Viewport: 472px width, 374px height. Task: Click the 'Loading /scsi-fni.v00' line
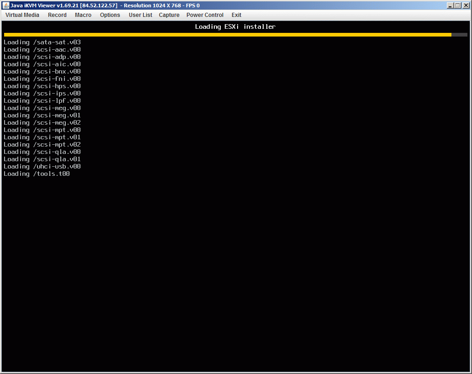point(42,79)
